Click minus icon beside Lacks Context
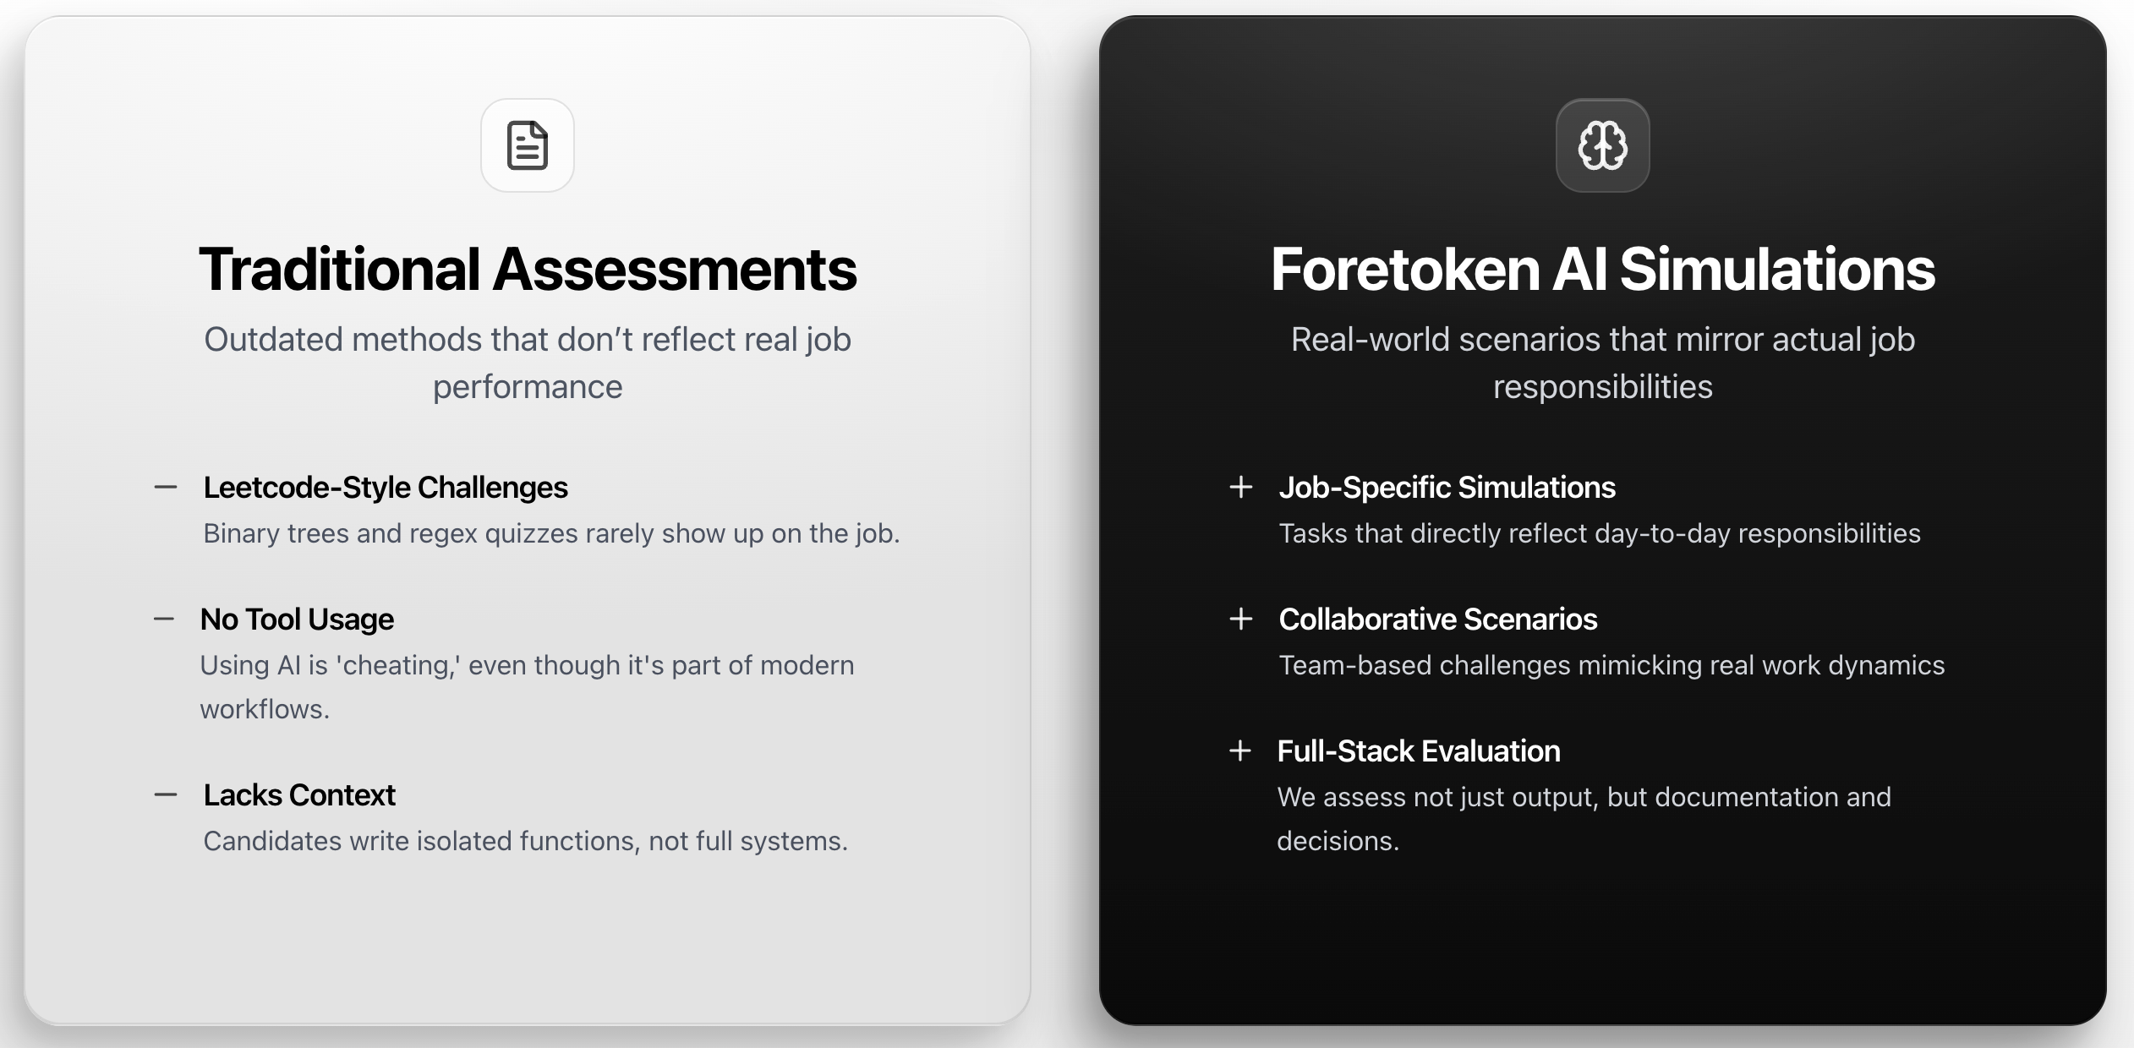Viewport: 2134px width, 1048px height. tap(166, 794)
